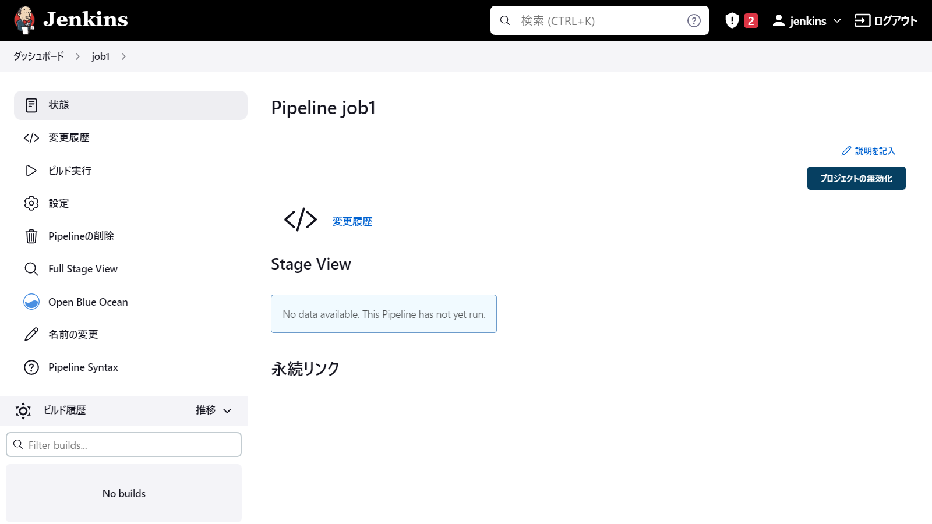Viewport: 932px width, 524px height.
Task: Click the Open Blue Ocean icon
Action: (x=31, y=302)
